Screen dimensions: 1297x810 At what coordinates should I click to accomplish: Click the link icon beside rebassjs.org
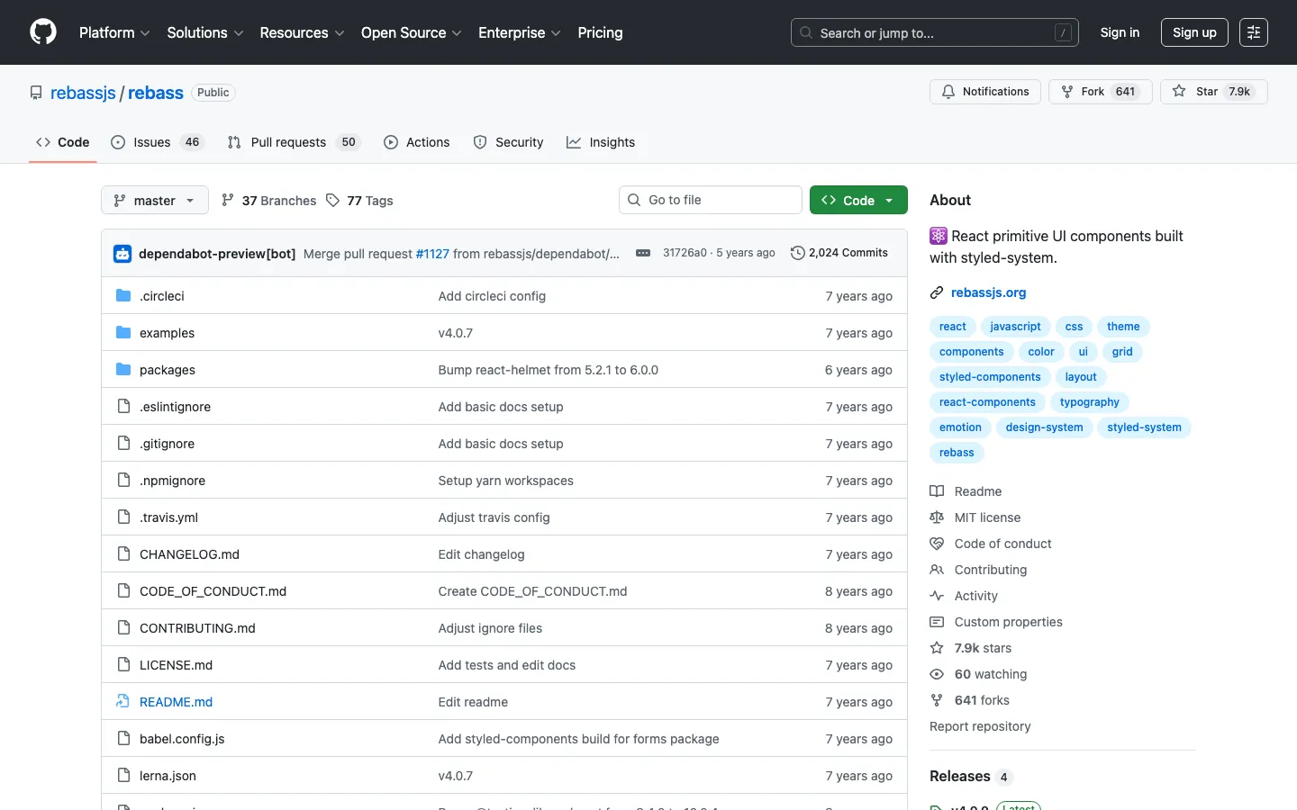[x=937, y=292]
